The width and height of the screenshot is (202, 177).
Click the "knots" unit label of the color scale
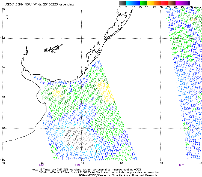197,7
